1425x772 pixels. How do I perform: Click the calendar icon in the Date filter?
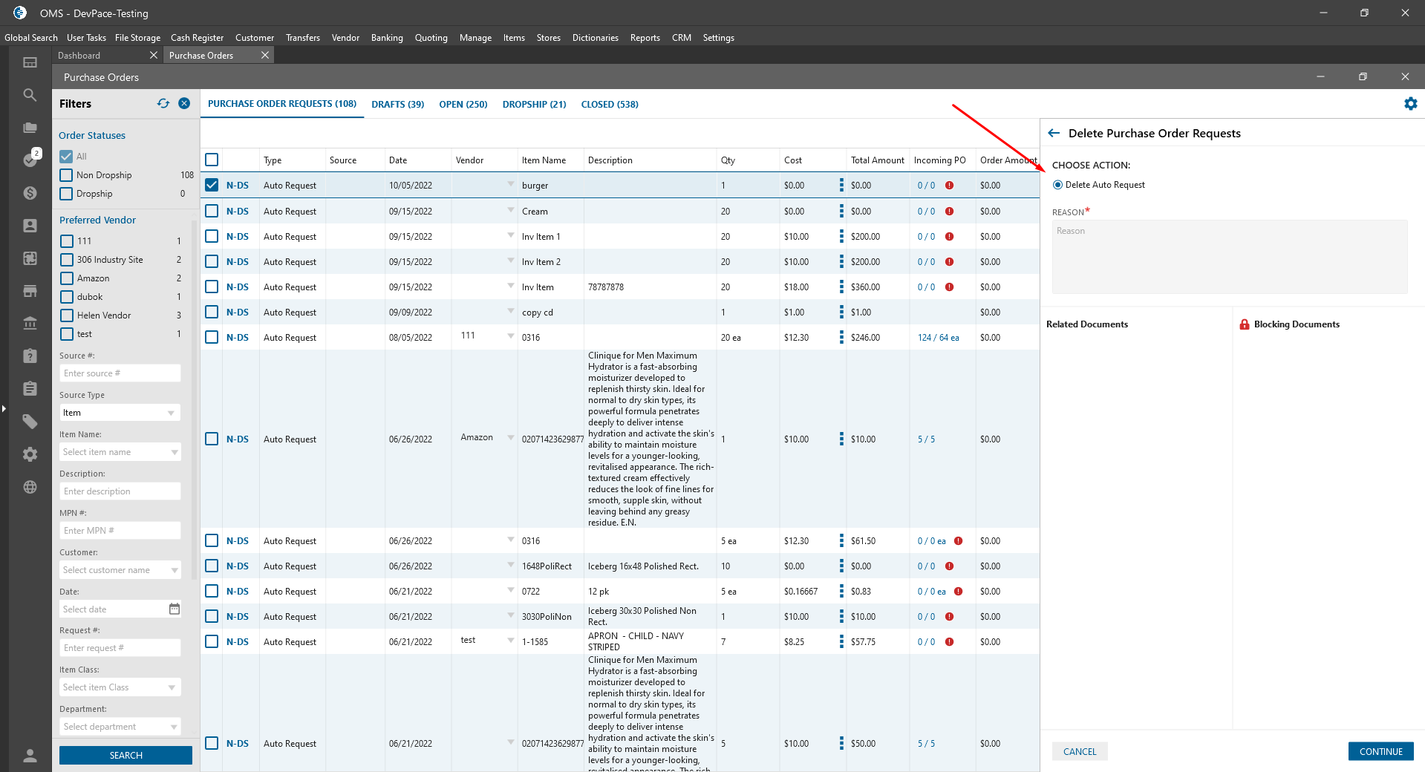(x=175, y=609)
